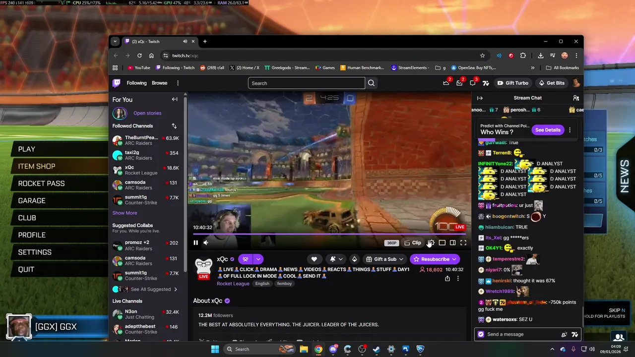Sort the Followed Channels list
This screenshot has width=635, height=357.
point(174,126)
